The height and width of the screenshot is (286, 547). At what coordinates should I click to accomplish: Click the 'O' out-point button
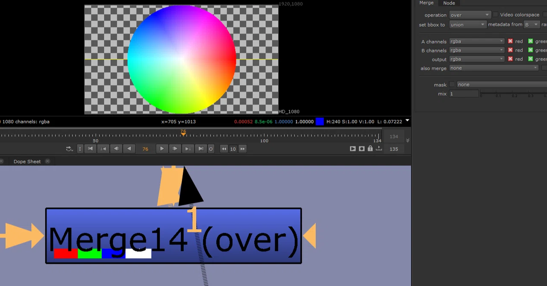[x=211, y=149]
